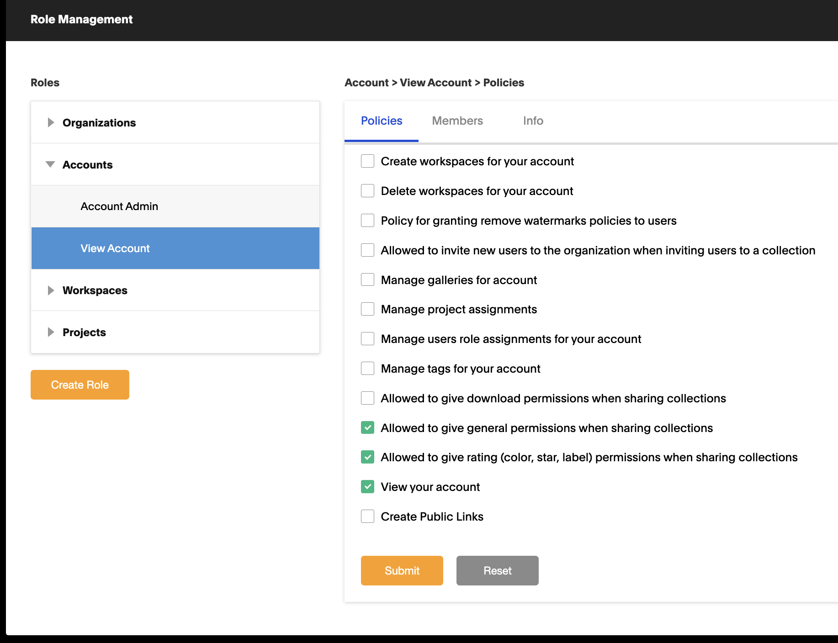Enable Create workspaces for your account
Image resolution: width=838 pixels, height=643 pixels.
click(367, 161)
